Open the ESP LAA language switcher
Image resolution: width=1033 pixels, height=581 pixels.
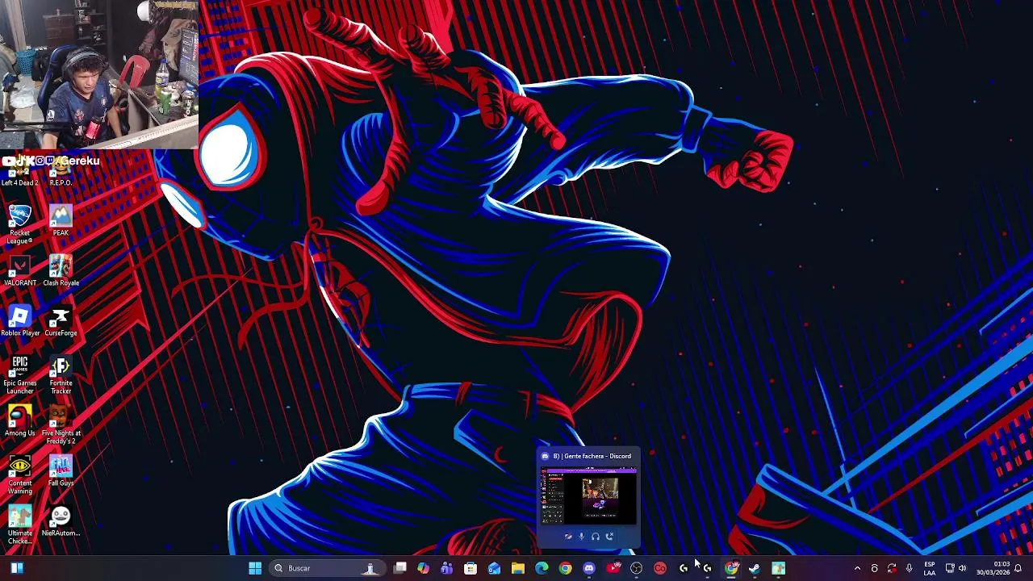pyautogui.click(x=930, y=568)
